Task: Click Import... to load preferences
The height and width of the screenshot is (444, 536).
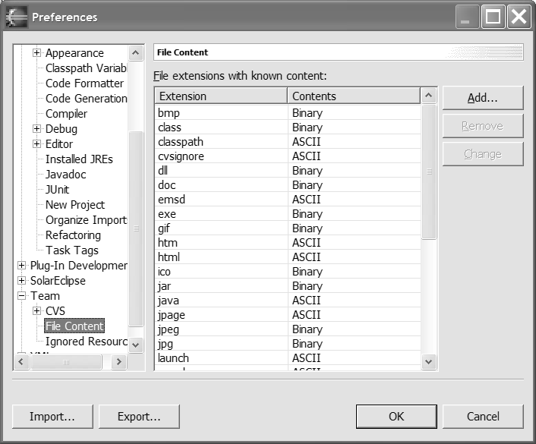Action: tap(52, 416)
